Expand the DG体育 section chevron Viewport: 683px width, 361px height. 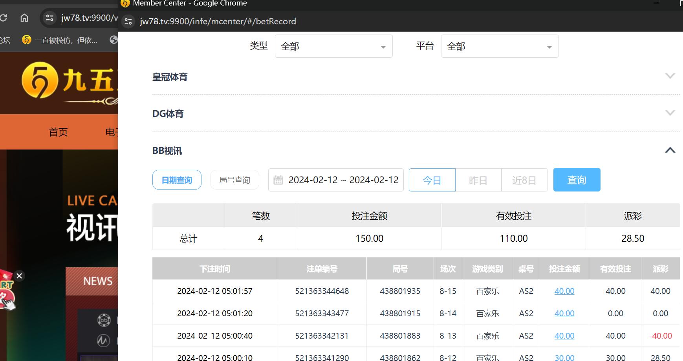670,113
